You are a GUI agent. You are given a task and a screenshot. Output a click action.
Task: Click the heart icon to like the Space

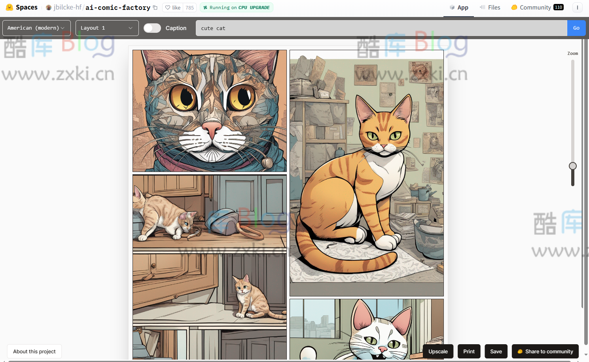(168, 7)
